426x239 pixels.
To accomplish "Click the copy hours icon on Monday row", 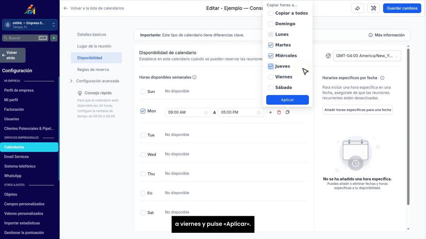I will click(x=287, y=112).
